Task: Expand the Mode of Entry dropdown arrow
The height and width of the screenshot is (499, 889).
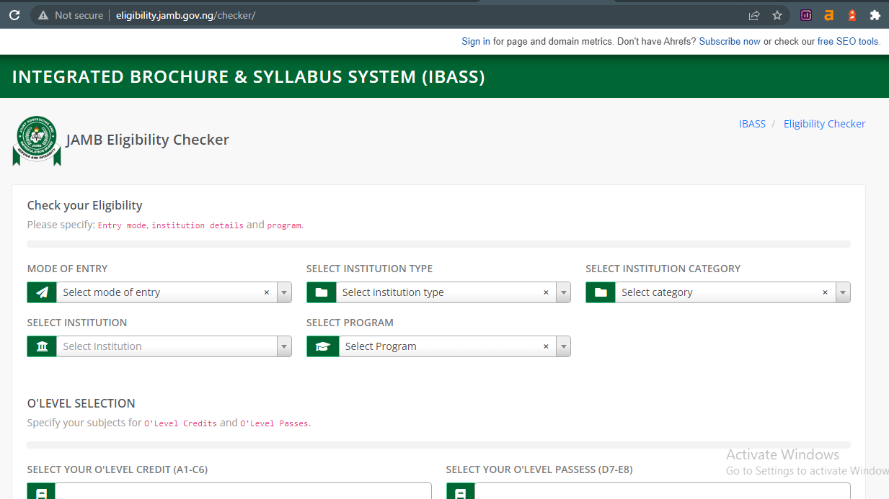Action: pyautogui.click(x=284, y=292)
